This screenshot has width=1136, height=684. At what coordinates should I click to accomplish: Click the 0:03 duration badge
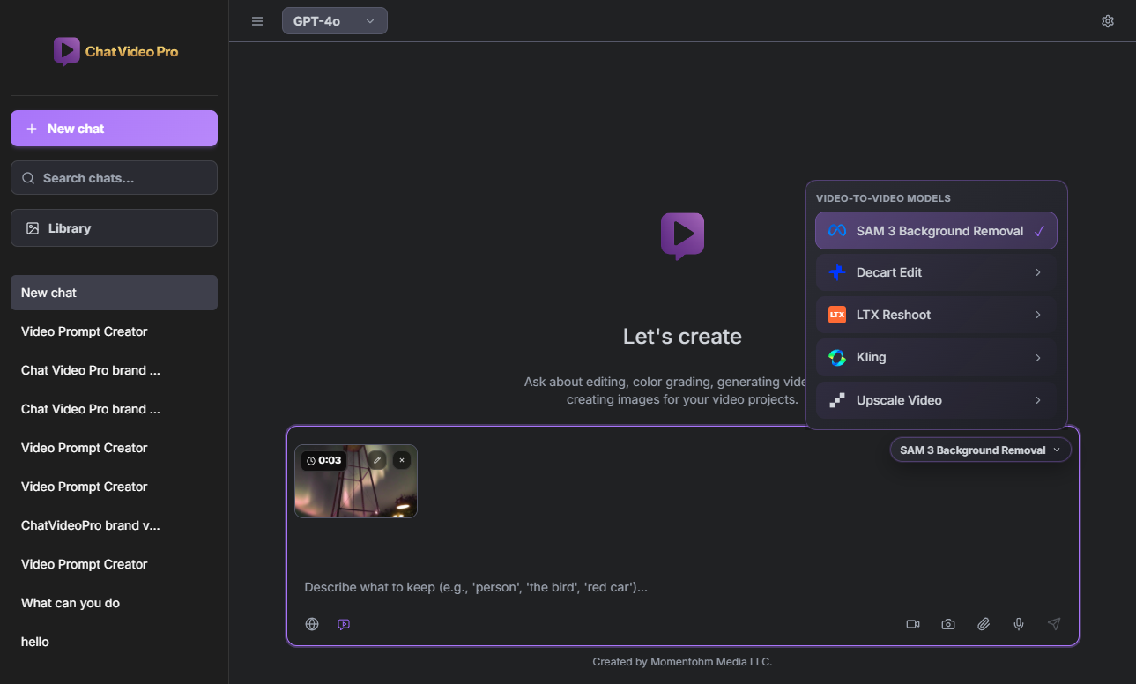(x=323, y=460)
